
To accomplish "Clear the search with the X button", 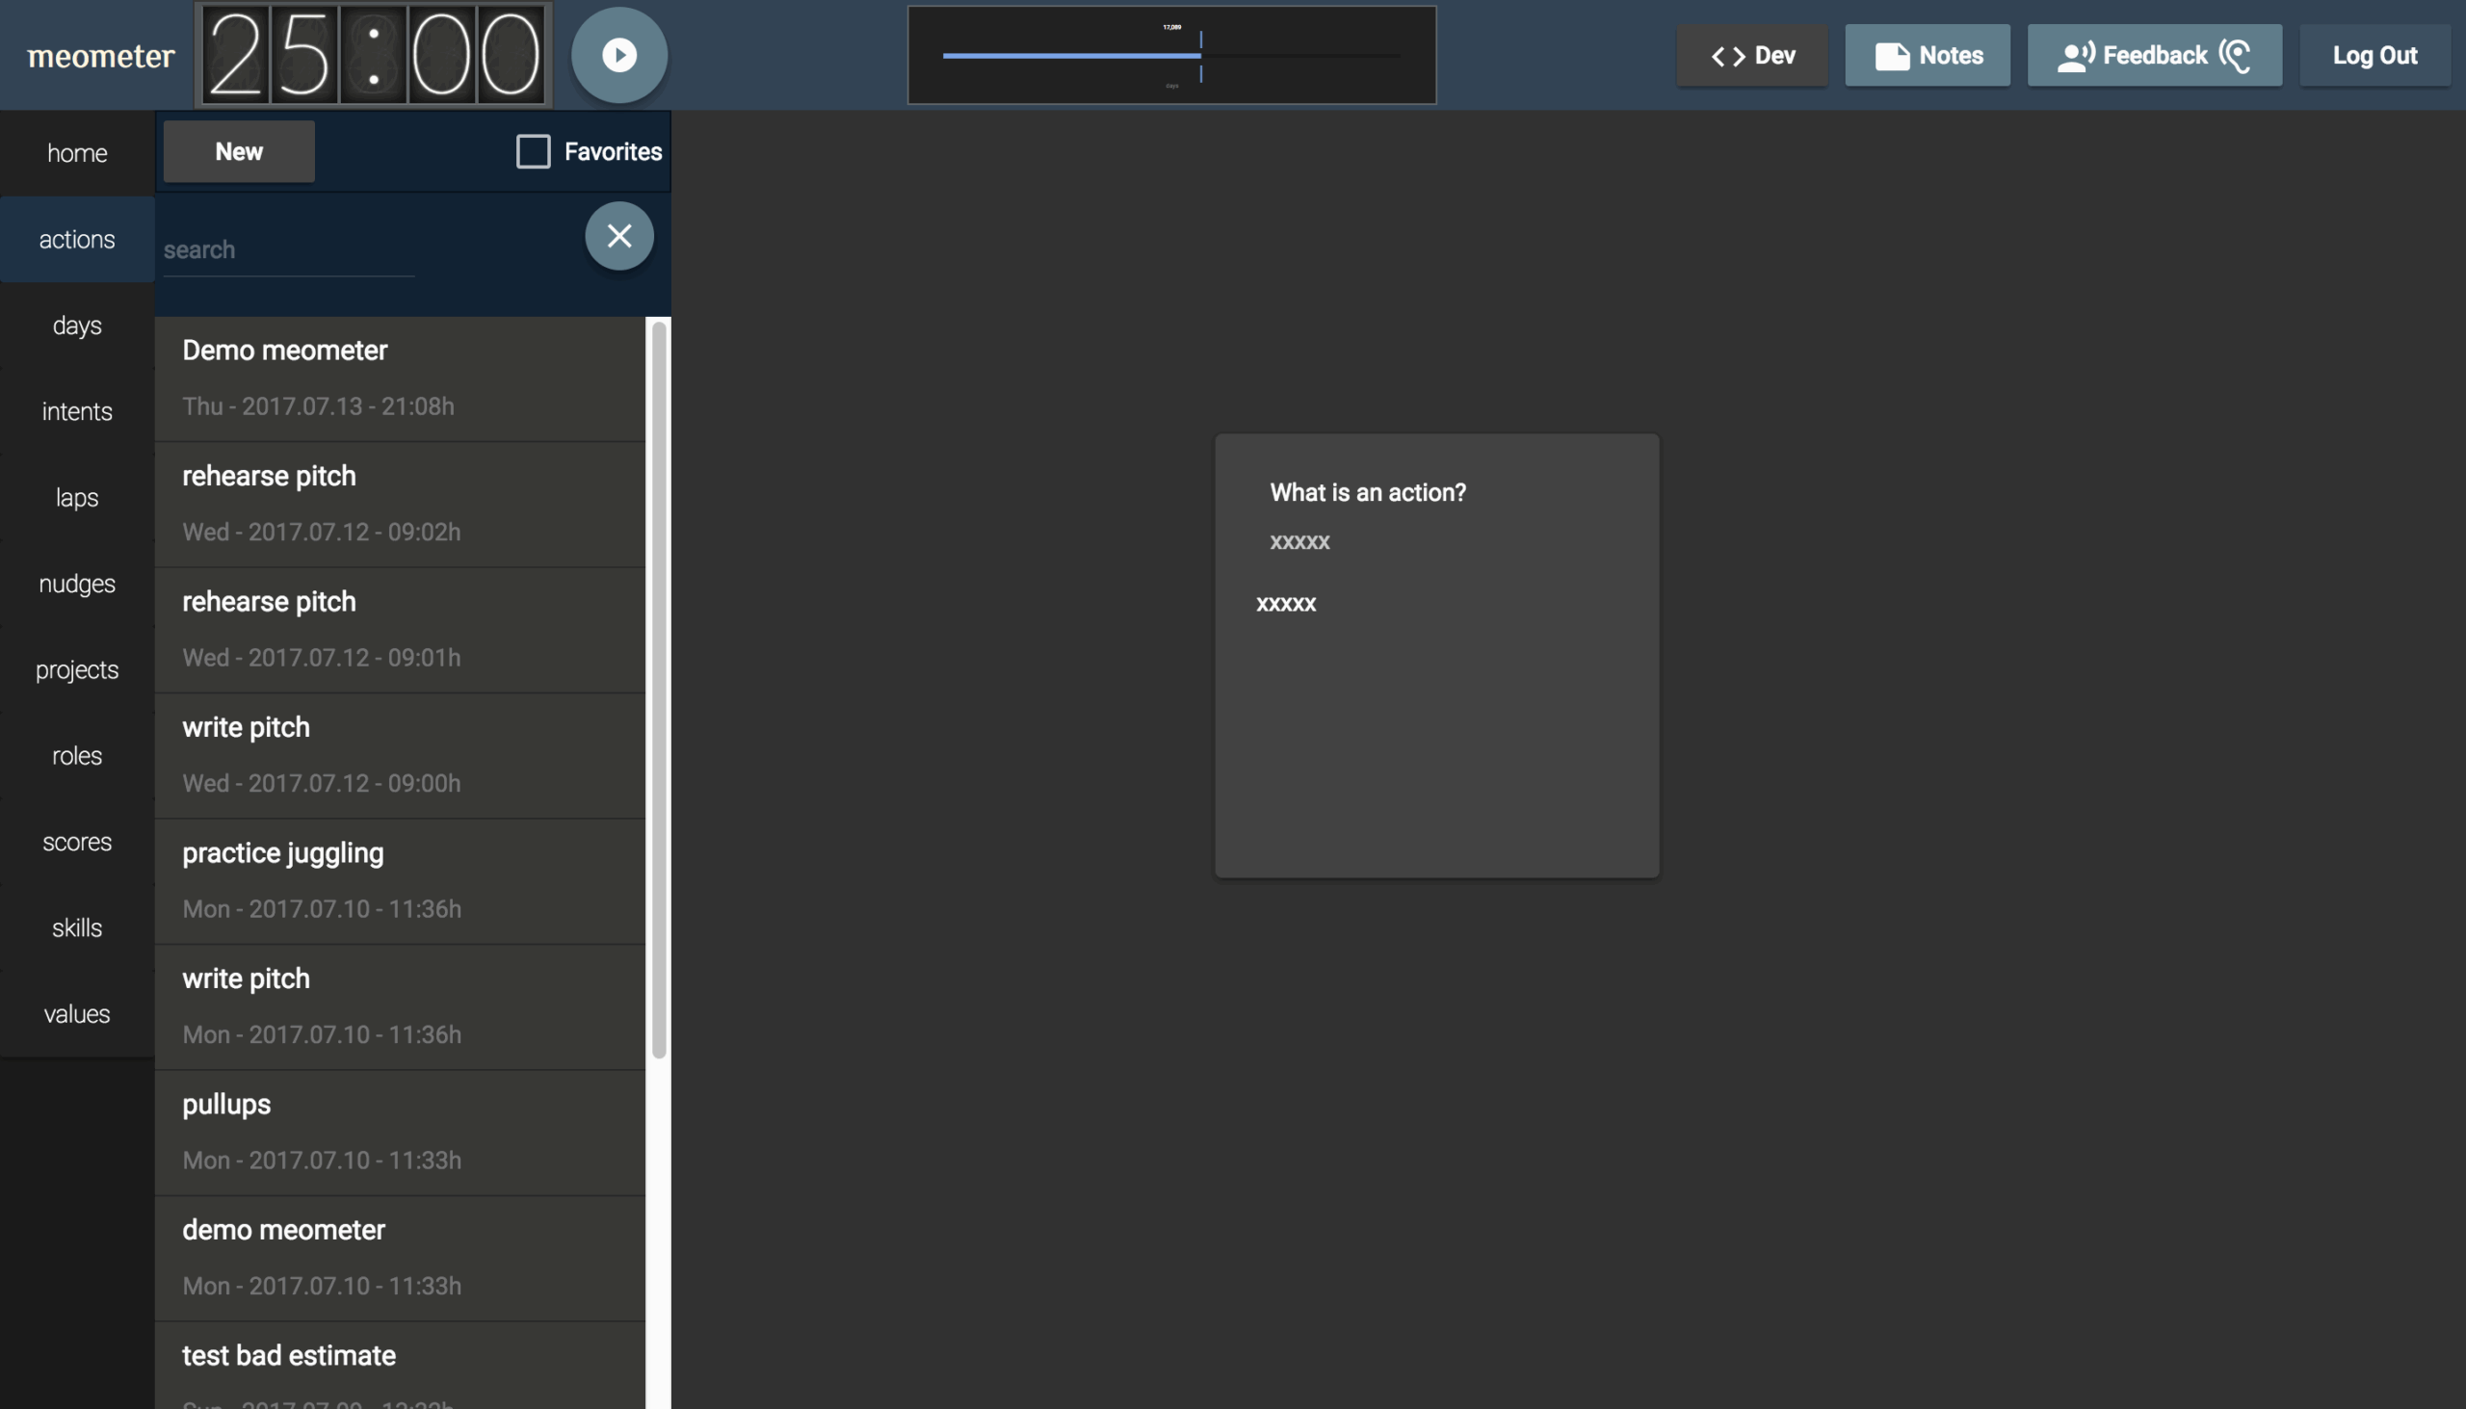I will [618, 236].
